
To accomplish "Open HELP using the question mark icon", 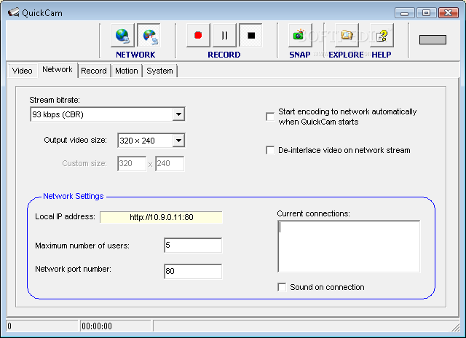I will [382, 36].
